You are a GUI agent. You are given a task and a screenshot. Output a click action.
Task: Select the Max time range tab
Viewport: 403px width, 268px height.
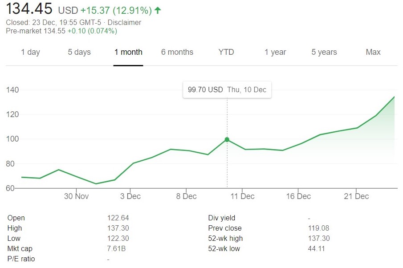pyautogui.click(x=373, y=52)
